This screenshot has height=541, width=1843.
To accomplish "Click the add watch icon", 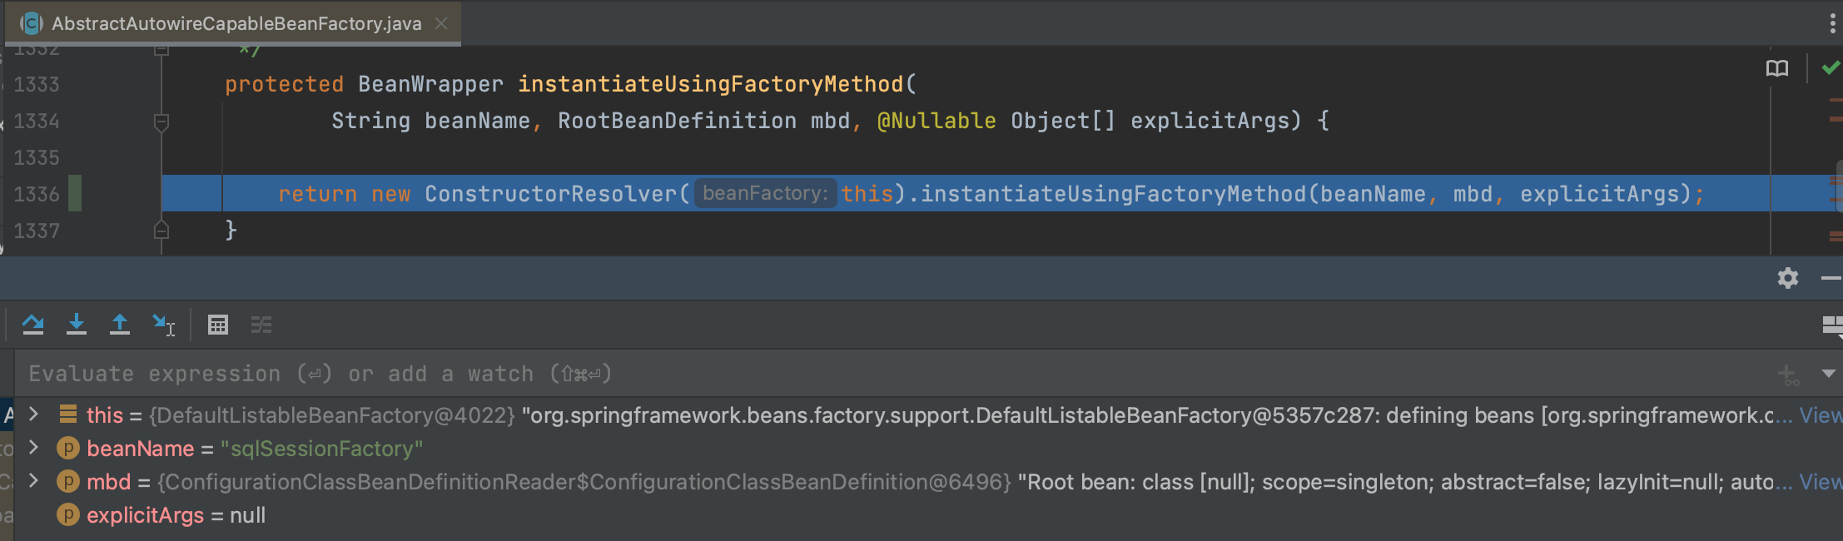I will coord(1787,375).
